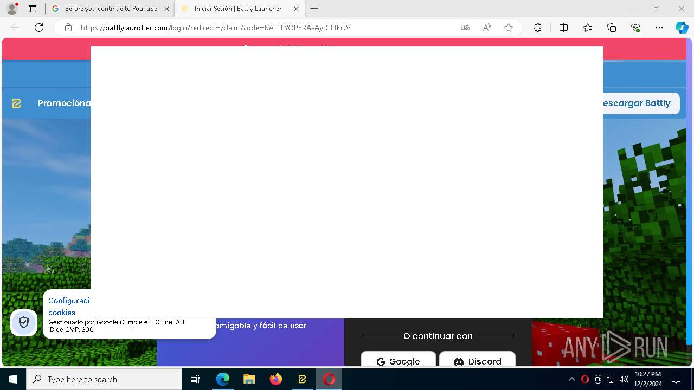Open a new browser tab
The height and width of the screenshot is (390, 694).
point(314,9)
